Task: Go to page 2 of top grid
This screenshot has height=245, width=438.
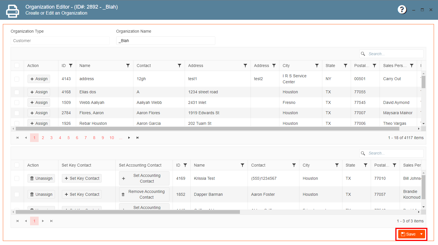Action: [x=43, y=138]
